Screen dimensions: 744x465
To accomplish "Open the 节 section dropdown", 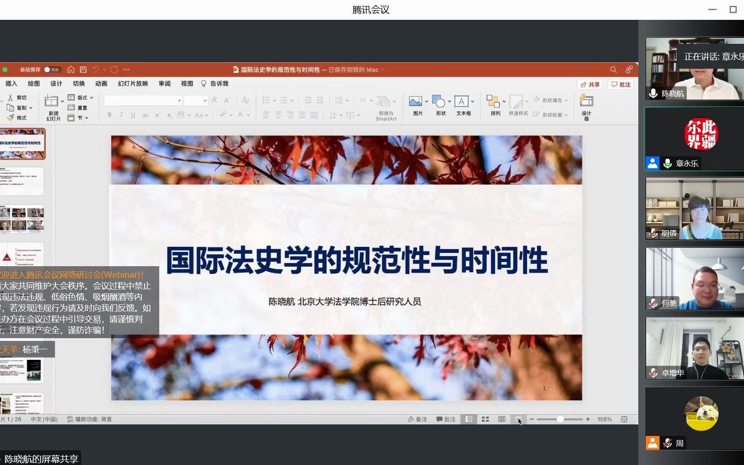I will 78,118.
